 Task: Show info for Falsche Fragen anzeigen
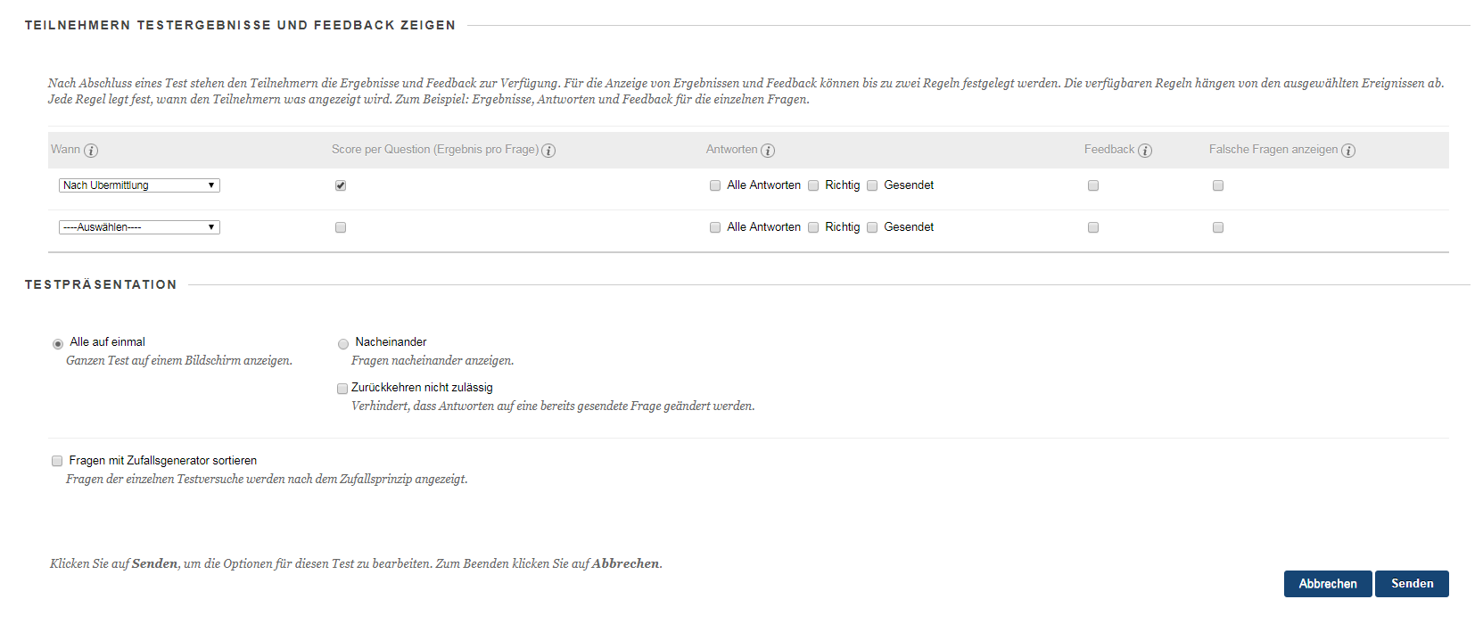click(1348, 151)
